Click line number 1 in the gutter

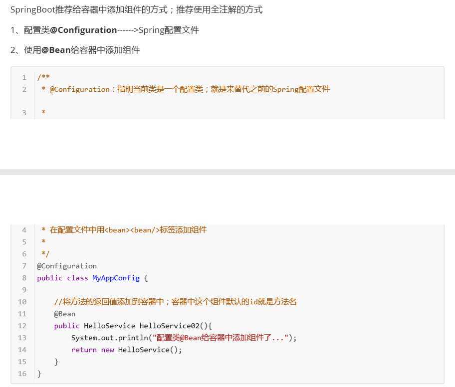click(x=24, y=77)
